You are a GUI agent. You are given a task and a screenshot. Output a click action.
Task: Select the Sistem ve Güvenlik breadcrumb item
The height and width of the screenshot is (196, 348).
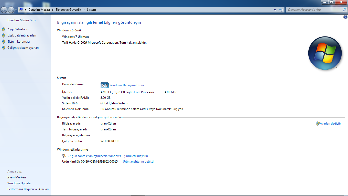pyautogui.click(x=68, y=10)
